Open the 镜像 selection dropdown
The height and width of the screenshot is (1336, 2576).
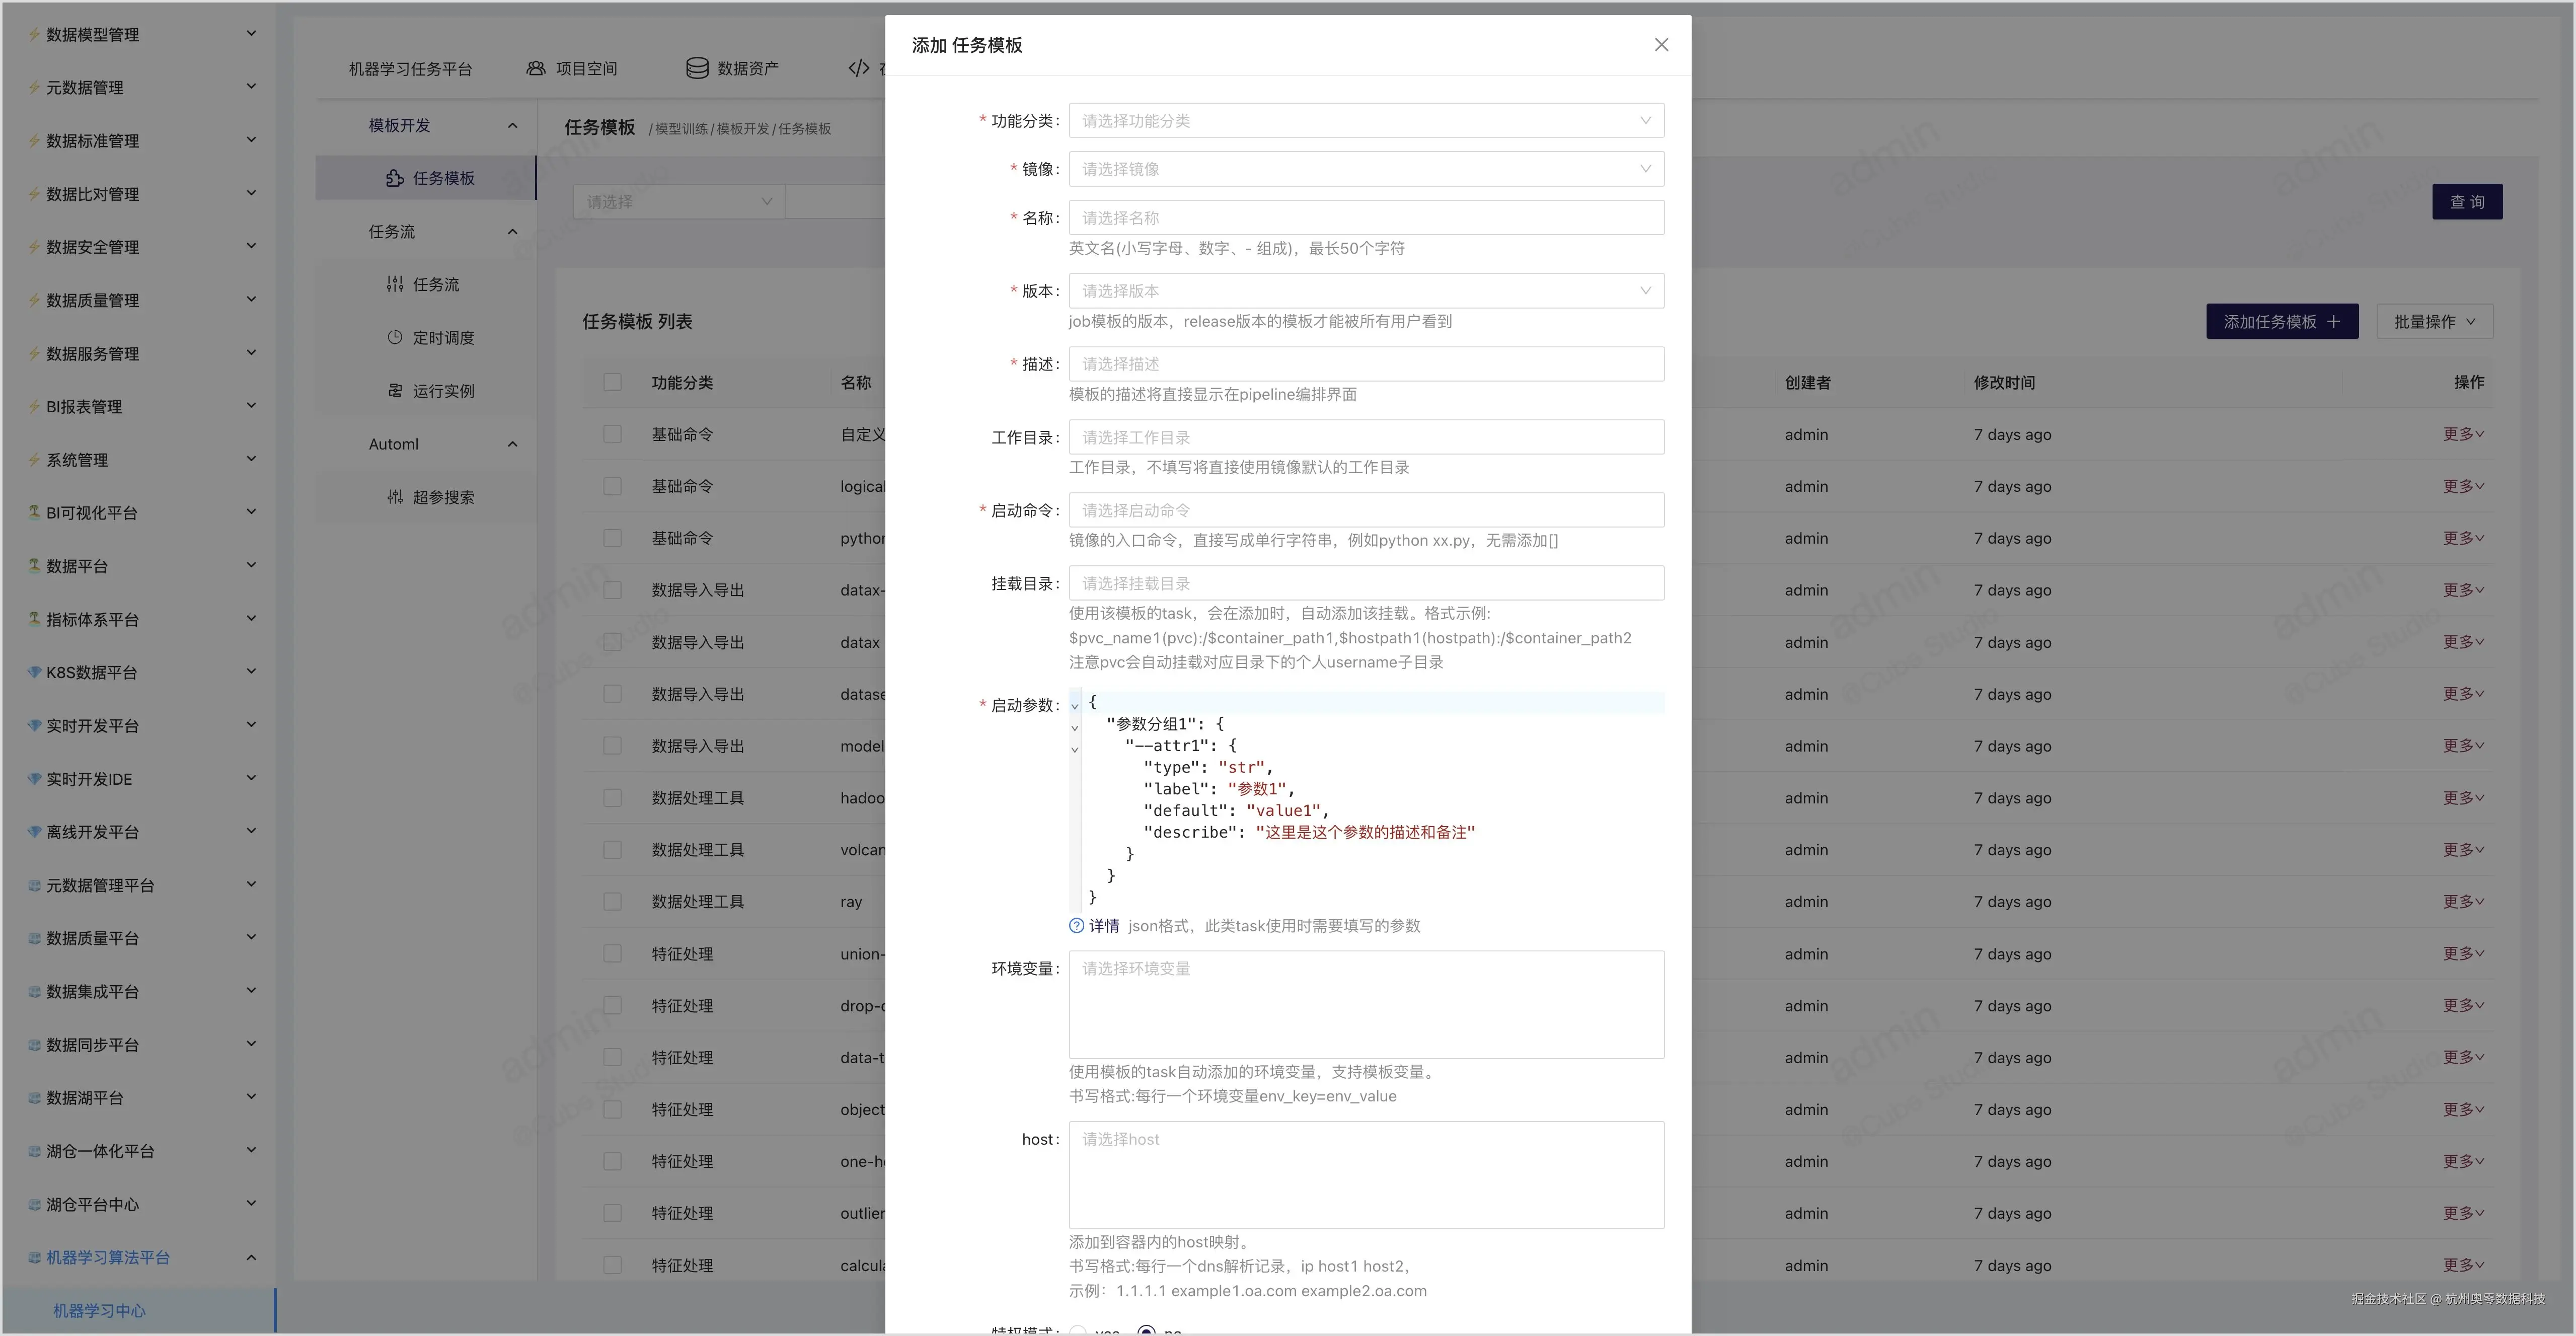(1366, 169)
